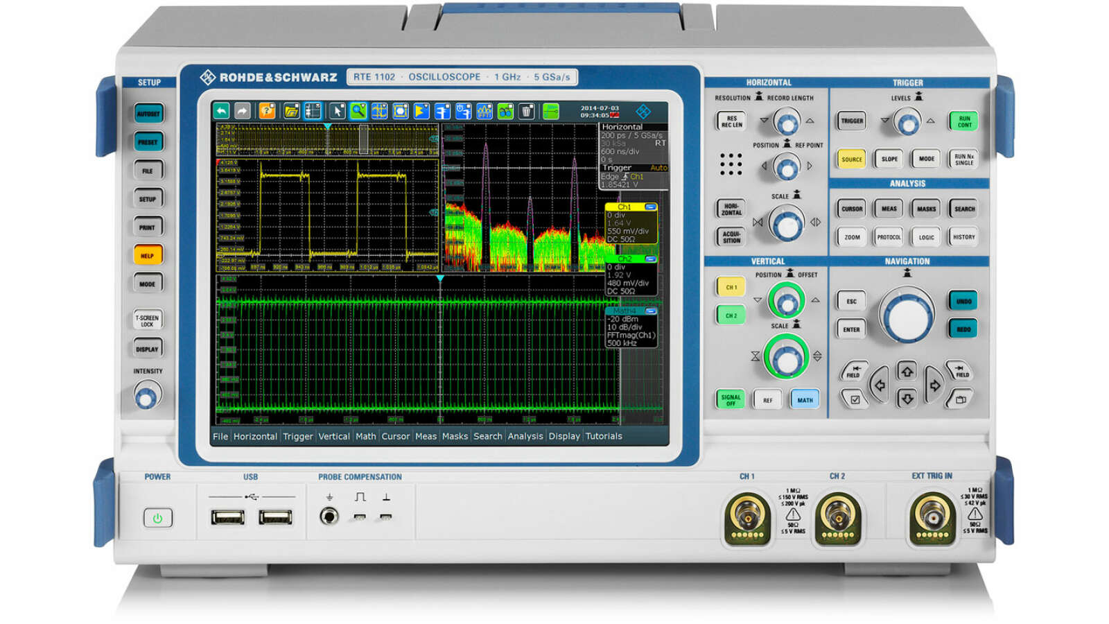The width and height of the screenshot is (1109, 624).
Task: Toggle the yellow CH 1 button
Action: (x=731, y=287)
